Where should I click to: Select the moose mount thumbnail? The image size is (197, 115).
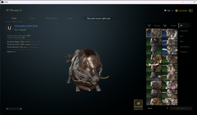click(154, 68)
